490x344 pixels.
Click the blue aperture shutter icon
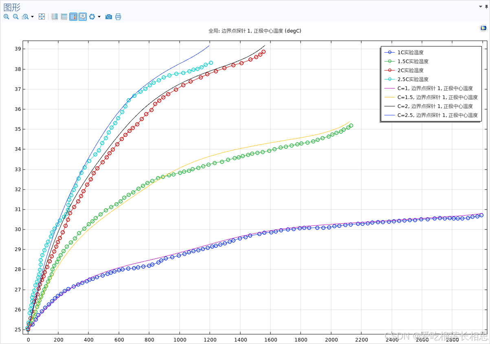pos(92,17)
